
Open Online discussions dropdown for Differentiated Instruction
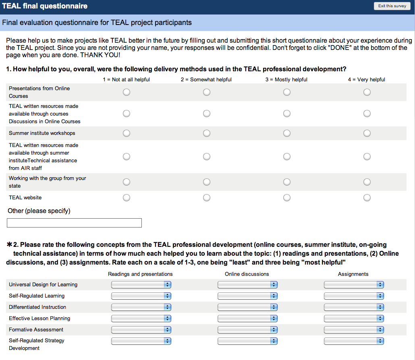[247, 307]
